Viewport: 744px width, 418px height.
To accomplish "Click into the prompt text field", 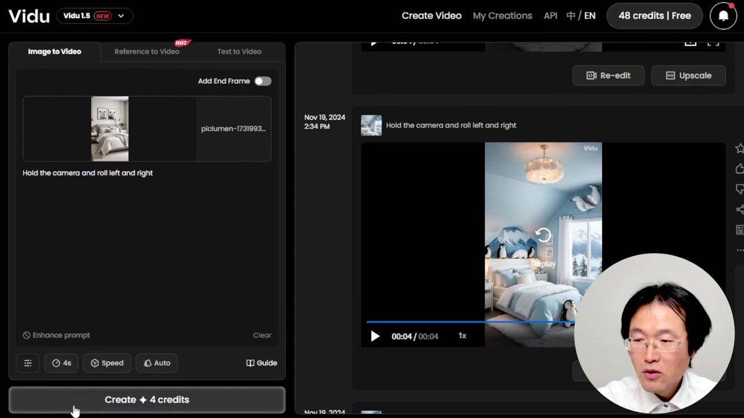I will pyautogui.click(x=147, y=249).
